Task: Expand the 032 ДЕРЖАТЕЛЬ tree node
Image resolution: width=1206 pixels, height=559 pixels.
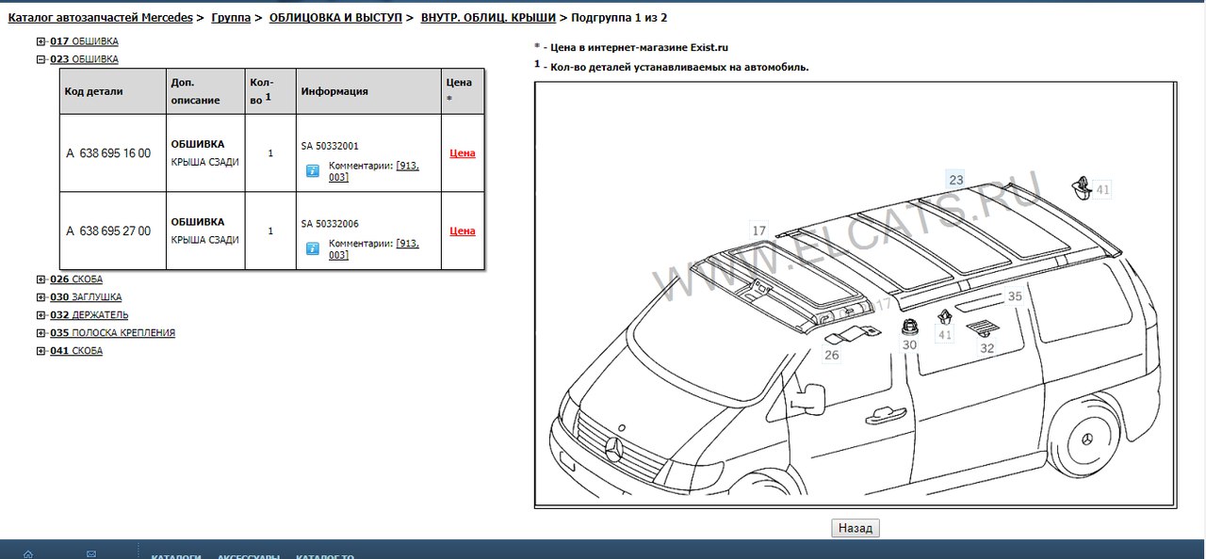Action: point(41,315)
